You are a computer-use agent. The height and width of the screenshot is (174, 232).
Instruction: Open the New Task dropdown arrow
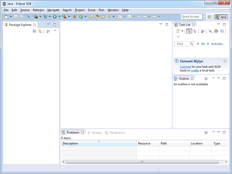point(182,31)
